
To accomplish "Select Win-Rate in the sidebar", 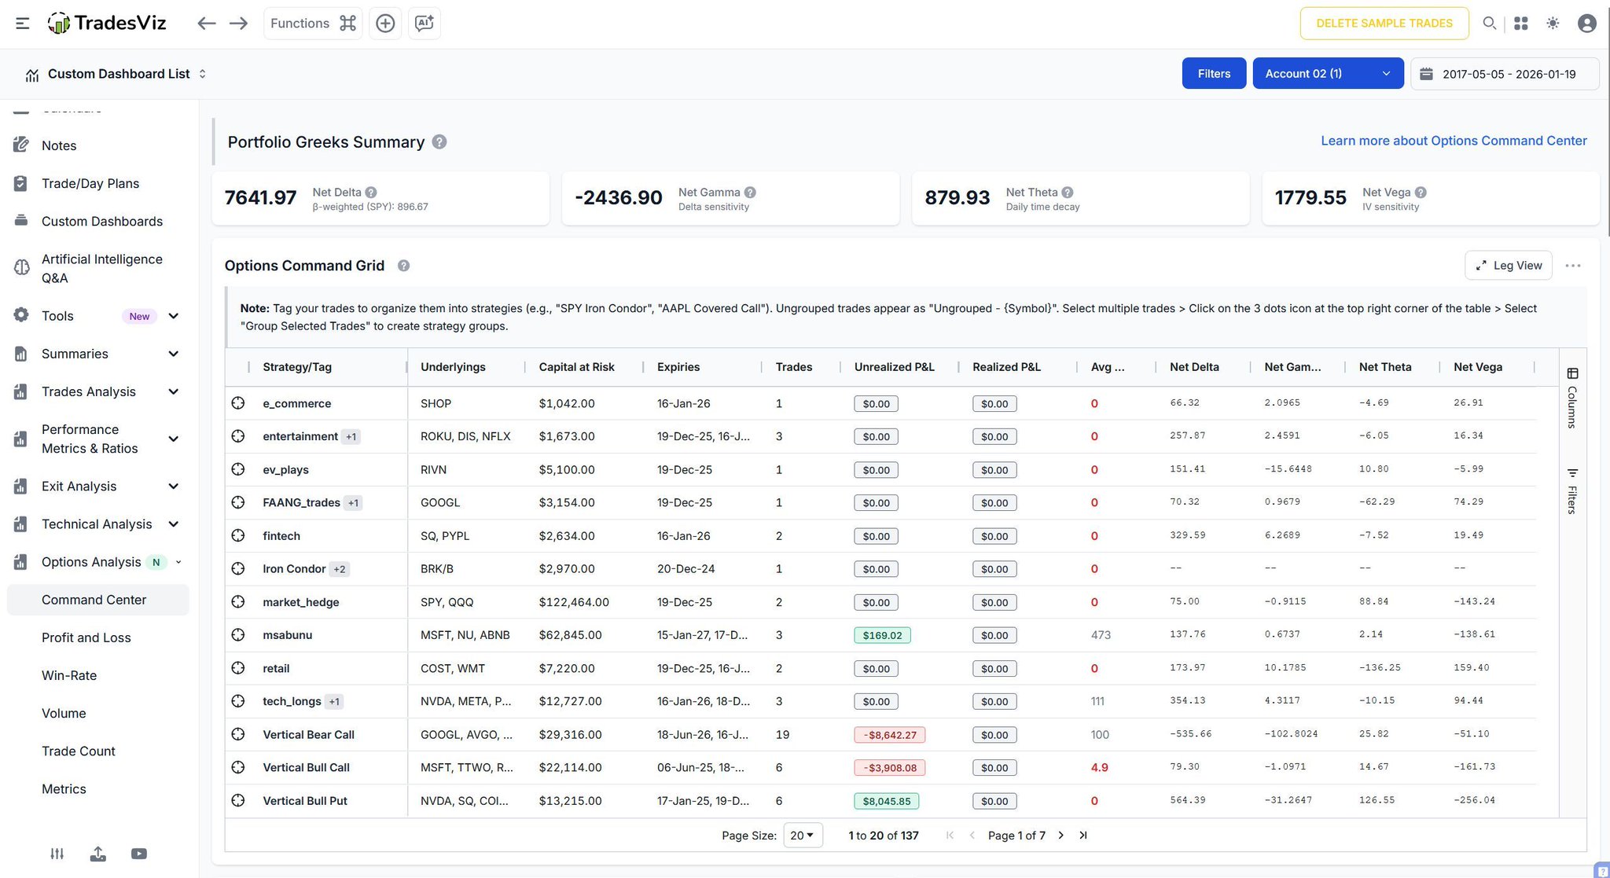I will (x=69, y=675).
